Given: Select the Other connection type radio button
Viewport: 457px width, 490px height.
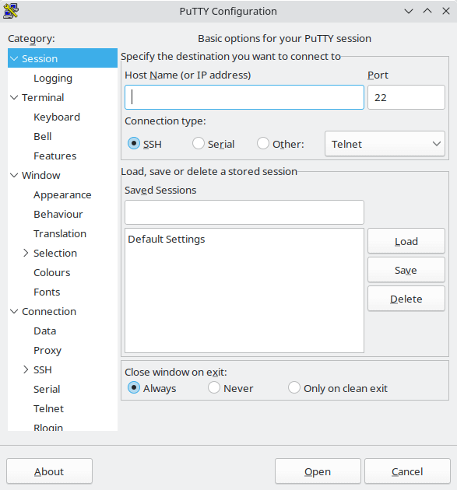Looking at the screenshot, I should click(x=262, y=144).
